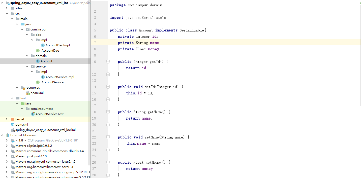Click the AccountDaoImpl class icon

coord(43,45)
